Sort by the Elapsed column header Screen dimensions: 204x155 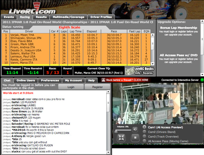(x=92, y=32)
